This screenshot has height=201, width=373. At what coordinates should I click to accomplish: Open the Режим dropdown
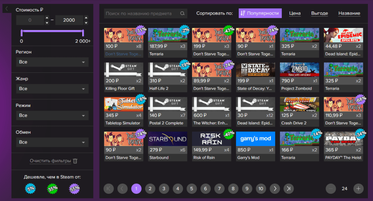pos(52,116)
